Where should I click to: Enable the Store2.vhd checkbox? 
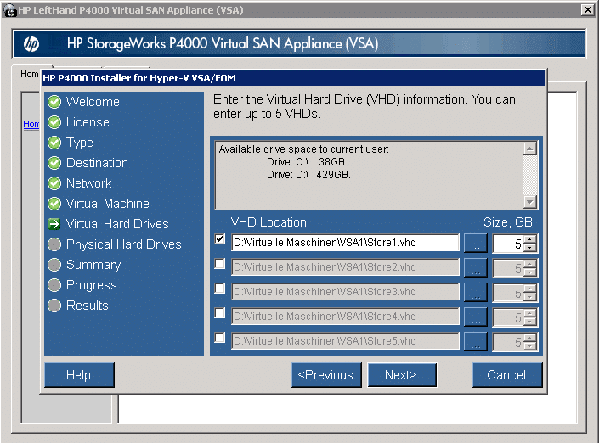220,265
